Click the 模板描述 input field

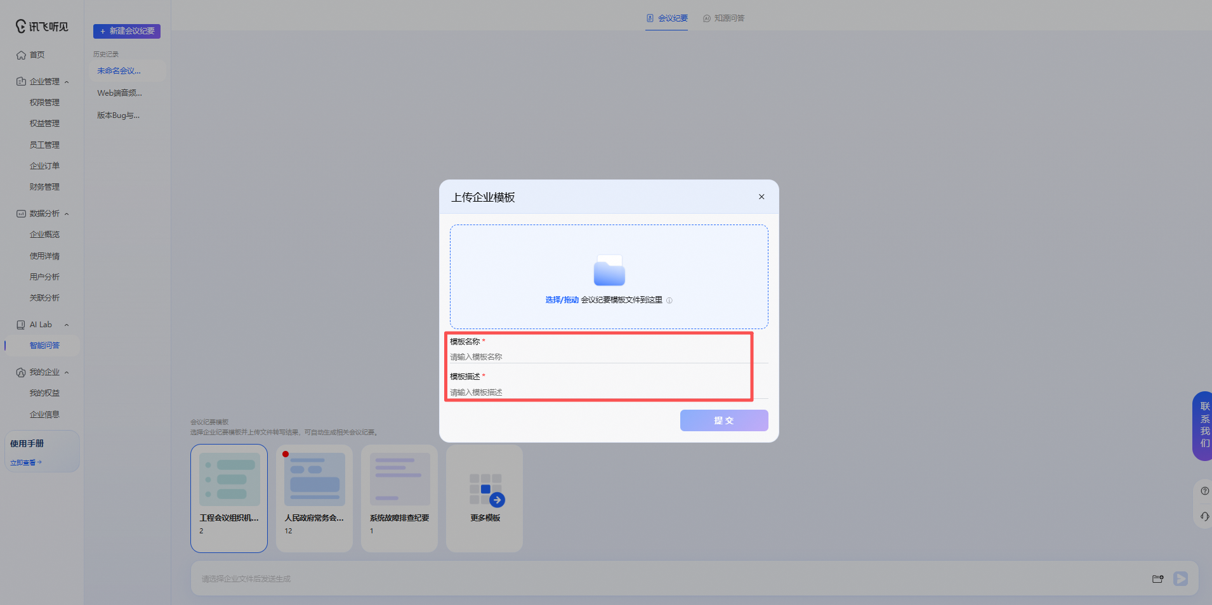coord(609,392)
